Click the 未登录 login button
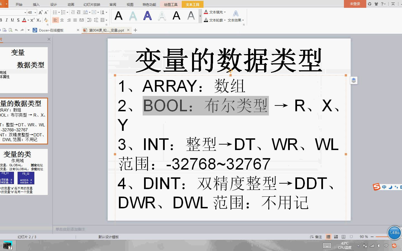 point(355,4)
